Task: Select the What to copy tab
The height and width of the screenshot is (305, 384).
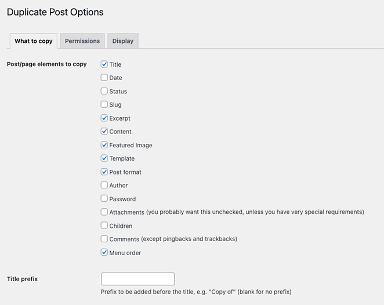Action: point(34,41)
